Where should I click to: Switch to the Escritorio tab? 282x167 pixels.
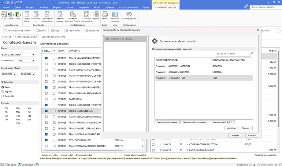click(x=7, y=37)
